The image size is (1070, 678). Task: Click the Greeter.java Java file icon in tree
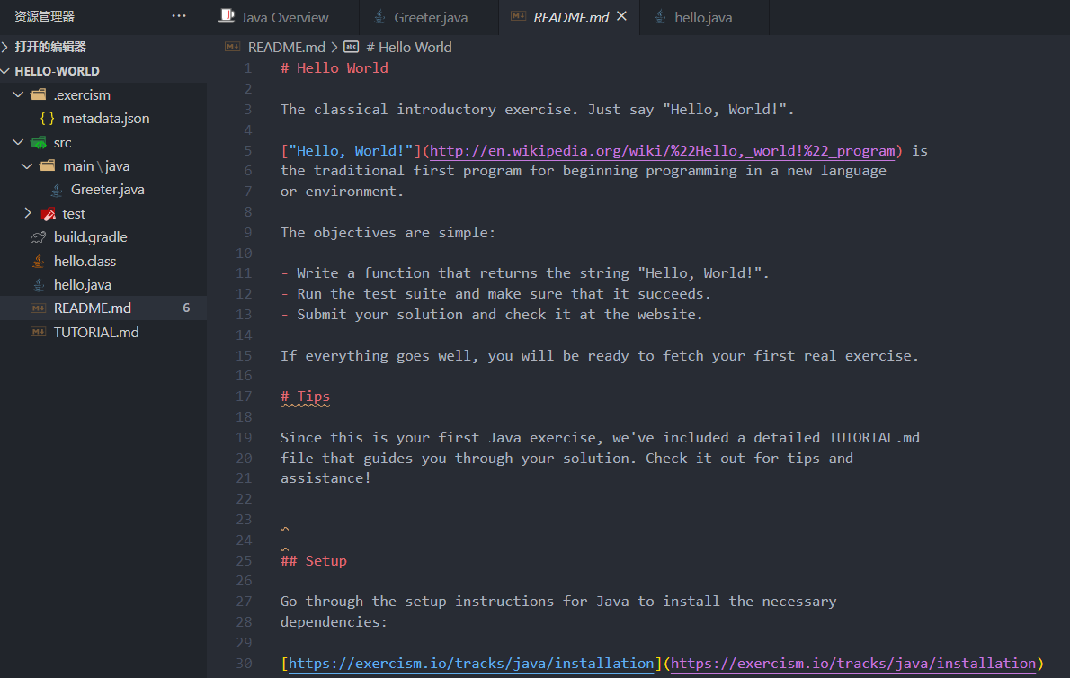coord(57,190)
